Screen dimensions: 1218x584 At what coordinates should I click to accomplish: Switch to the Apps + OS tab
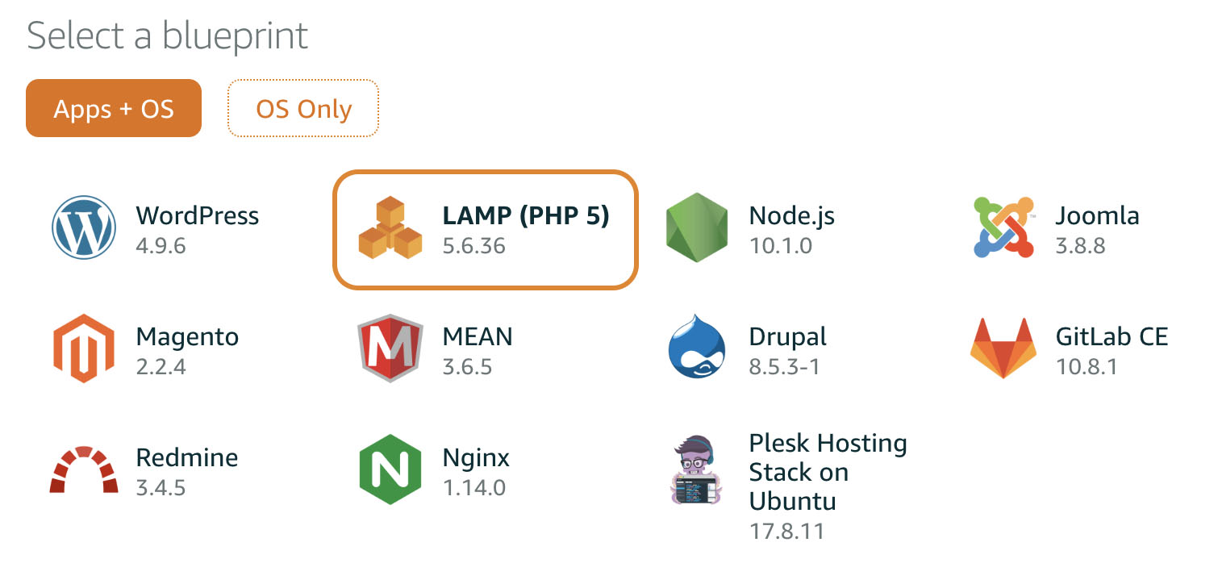point(114,108)
